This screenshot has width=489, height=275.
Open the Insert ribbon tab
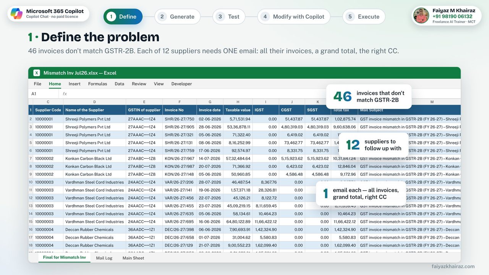(x=74, y=84)
